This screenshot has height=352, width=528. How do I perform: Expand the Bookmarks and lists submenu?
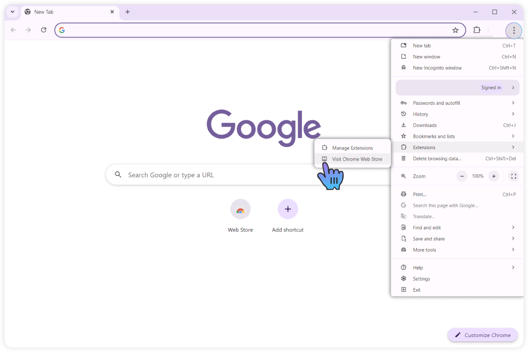[458, 136]
